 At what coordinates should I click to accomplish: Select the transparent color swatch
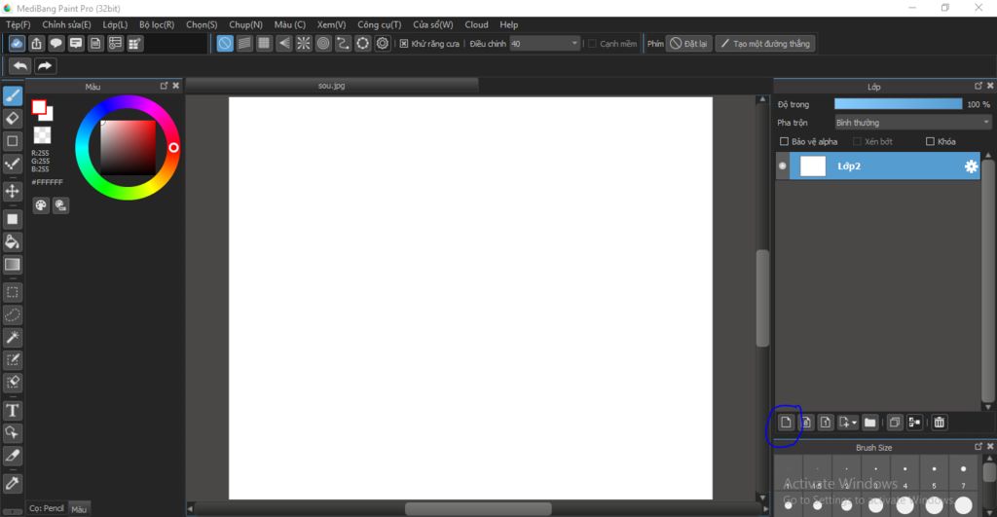coord(42,134)
